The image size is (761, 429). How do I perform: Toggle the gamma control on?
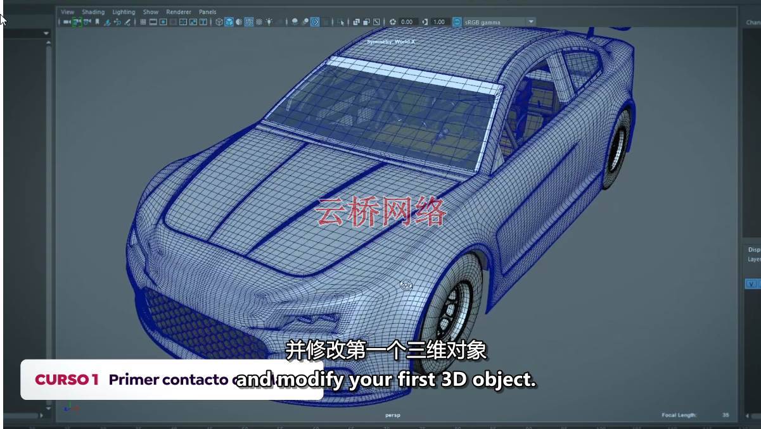(424, 22)
